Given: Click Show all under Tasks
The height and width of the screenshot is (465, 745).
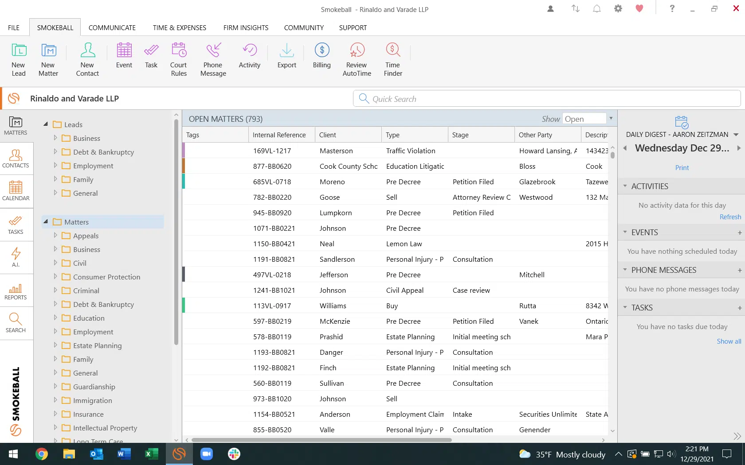Looking at the screenshot, I should coord(729,341).
